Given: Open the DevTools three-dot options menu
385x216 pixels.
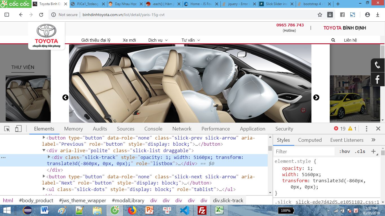Looking at the screenshot, I should pos(366,129).
